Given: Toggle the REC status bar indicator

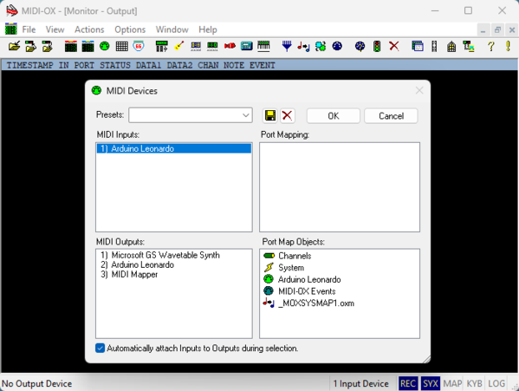Looking at the screenshot, I should pos(408,383).
